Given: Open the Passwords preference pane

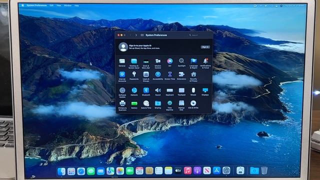Looking at the screenshot, I should [134, 75].
